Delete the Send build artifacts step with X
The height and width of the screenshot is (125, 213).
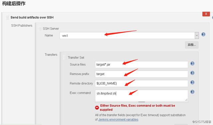point(206,14)
